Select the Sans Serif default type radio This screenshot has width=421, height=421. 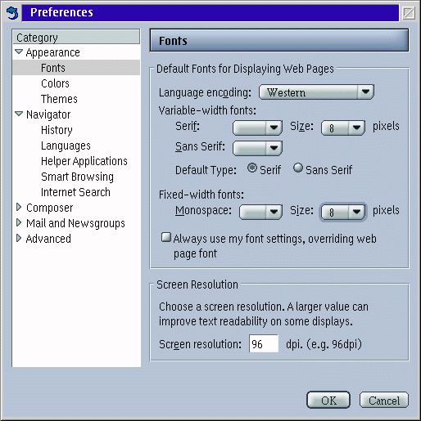[298, 168]
